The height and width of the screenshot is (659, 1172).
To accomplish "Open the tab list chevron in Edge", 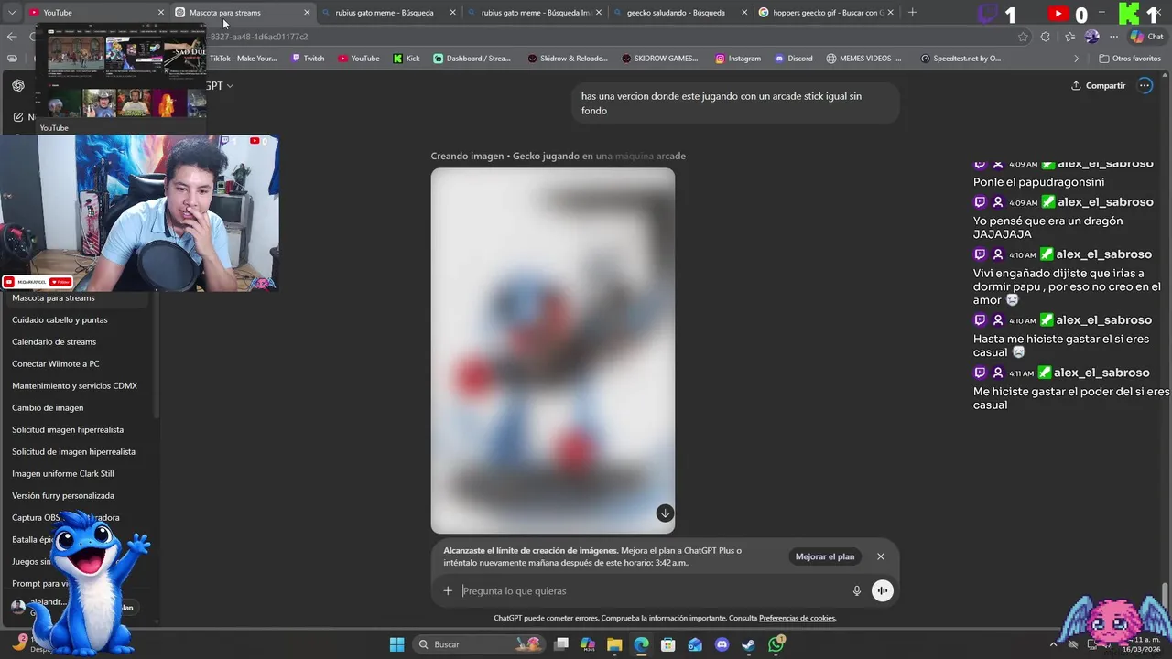I will pyautogui.click(x=13, y=12).
